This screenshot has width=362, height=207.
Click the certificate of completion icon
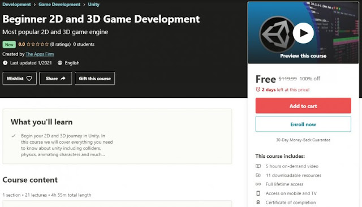[x=258, y=202]
